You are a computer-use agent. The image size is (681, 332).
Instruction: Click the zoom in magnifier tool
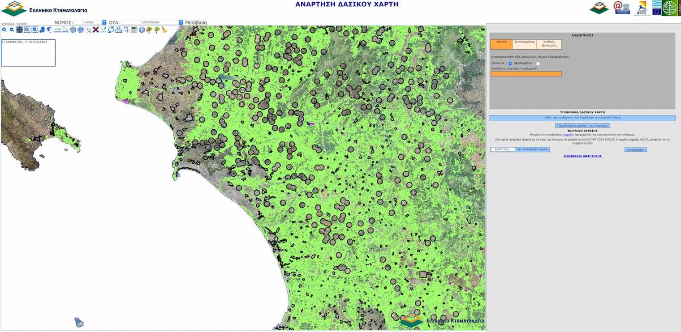click(x=4, y=30)
